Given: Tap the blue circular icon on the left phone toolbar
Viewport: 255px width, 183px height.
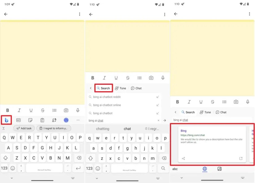Looking at the screenshot, I should coord(66,120).
